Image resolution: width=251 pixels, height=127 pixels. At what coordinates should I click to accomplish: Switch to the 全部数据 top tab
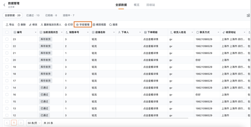pyautogui.click(x=121, y=5)
